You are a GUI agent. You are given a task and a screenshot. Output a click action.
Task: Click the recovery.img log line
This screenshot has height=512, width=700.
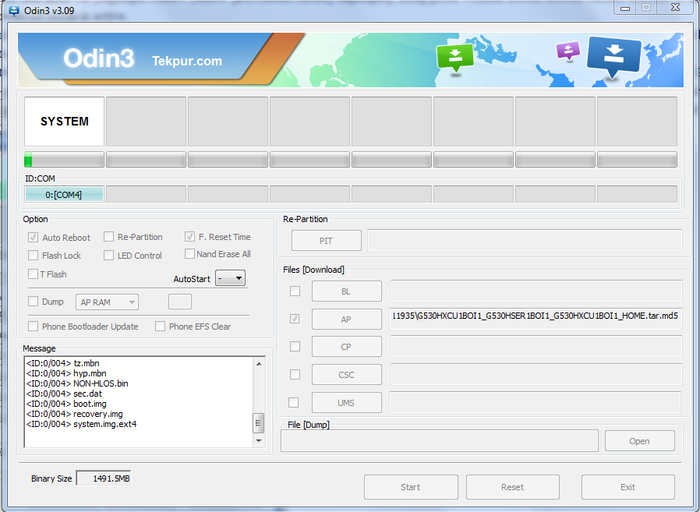(74, 414)
